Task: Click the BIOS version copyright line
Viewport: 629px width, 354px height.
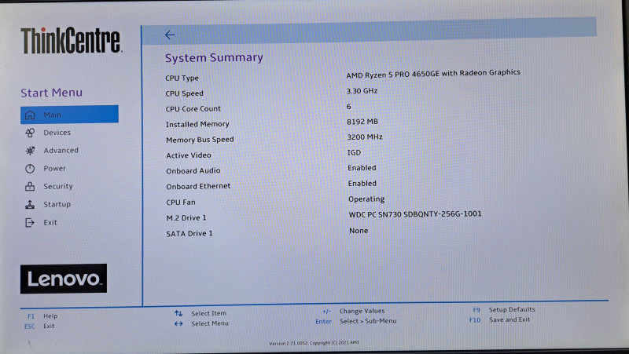Action: coord(314,343)
